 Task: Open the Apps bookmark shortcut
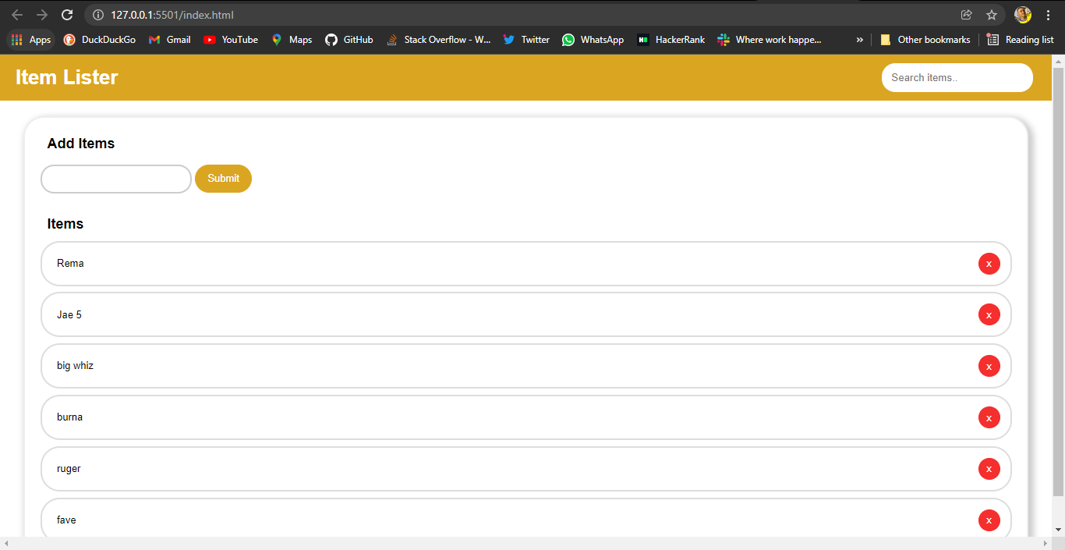(31, 40)
